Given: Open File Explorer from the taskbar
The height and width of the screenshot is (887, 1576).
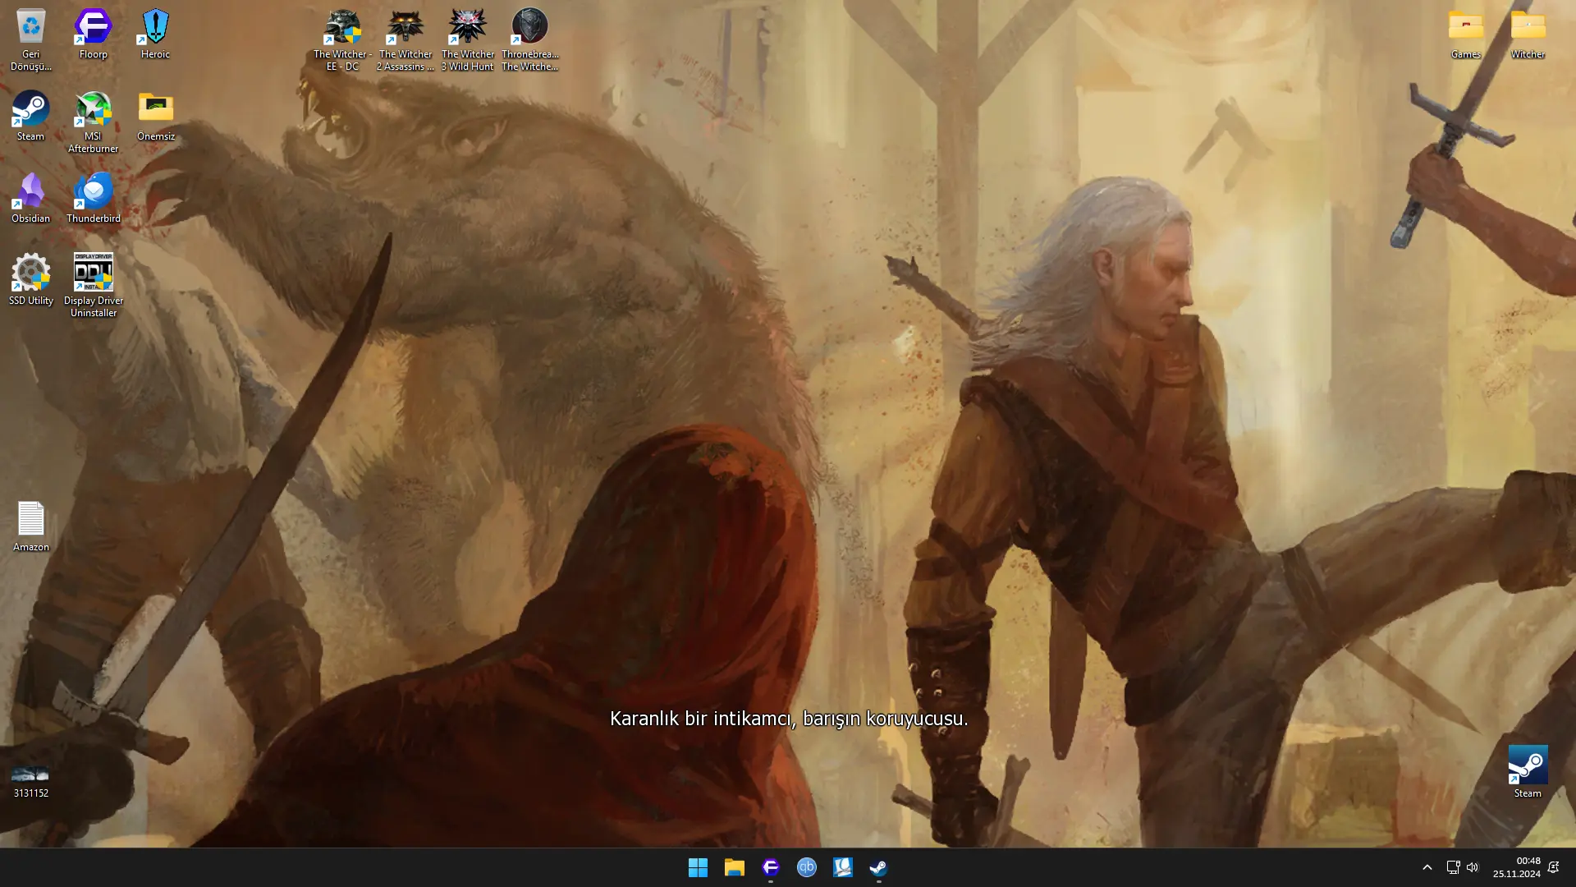Looking at the screenshot, I should coord(734,867).
